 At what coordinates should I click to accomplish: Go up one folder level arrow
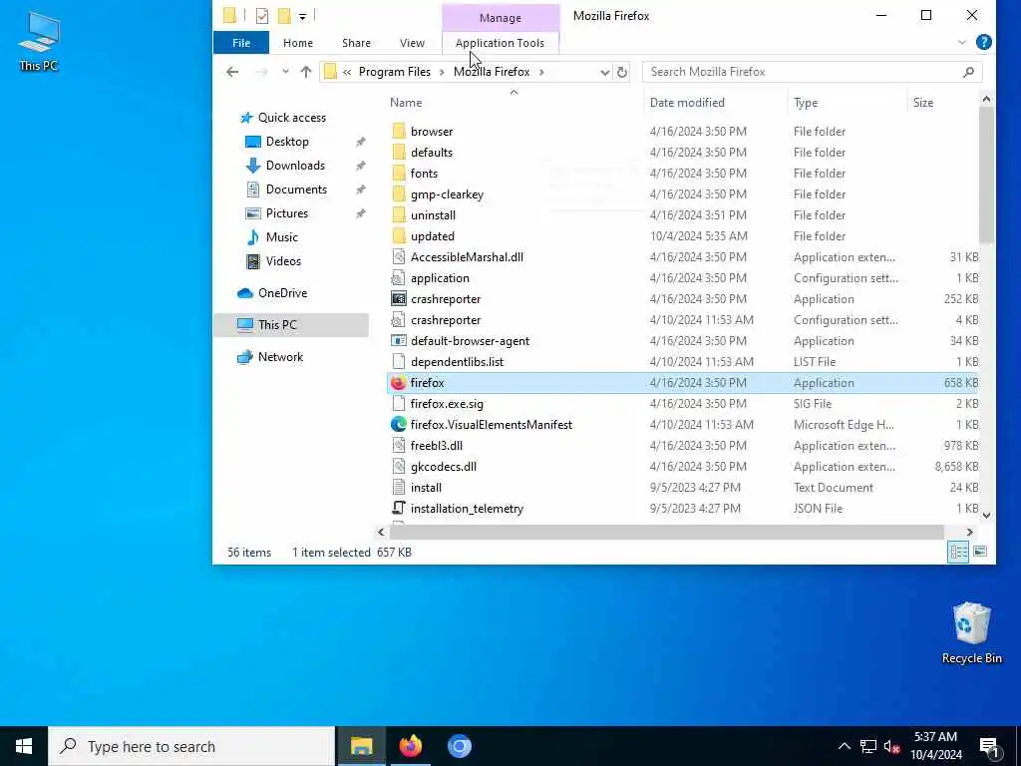tap(306, 72)
